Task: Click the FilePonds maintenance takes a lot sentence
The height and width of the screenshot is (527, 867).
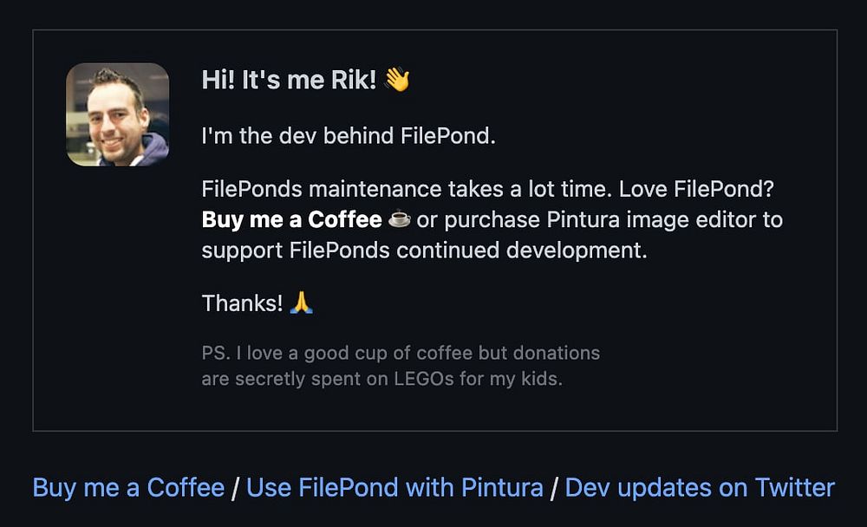Action: 407,189
